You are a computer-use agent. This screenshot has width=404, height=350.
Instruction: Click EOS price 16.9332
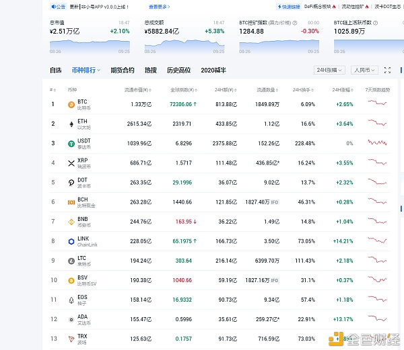pyautogui.click(x=182, y=300)
